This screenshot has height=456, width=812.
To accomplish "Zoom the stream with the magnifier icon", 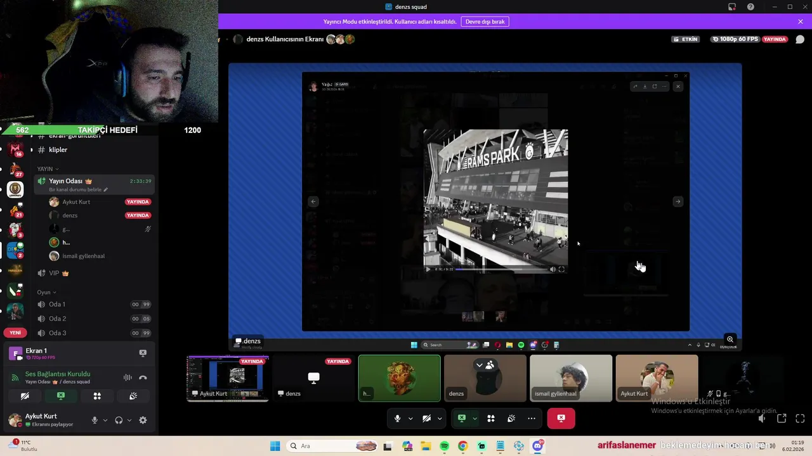I will (730, 340).
